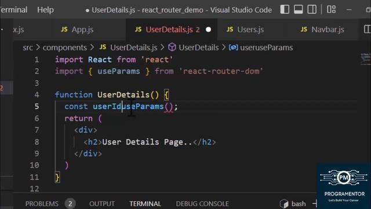Open the PROBLEMS panel tab

42,204
